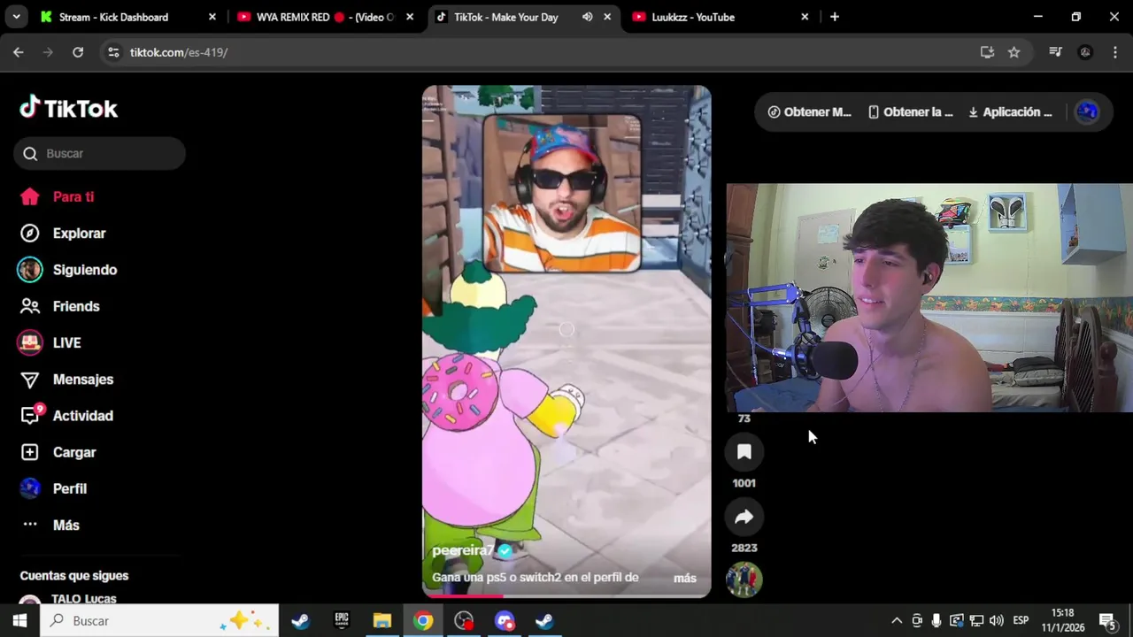Click the address bar URL tiktok.com/es-419/
This screenshot has height=637, width=1133.
[x=179, y=52]
